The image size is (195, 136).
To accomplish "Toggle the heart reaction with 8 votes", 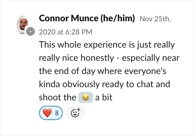I will pos(51,113).
